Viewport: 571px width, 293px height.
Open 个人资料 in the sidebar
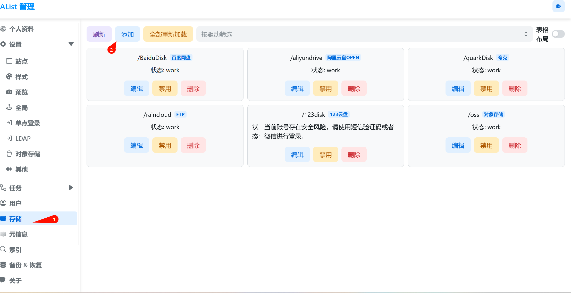point(22,29)
